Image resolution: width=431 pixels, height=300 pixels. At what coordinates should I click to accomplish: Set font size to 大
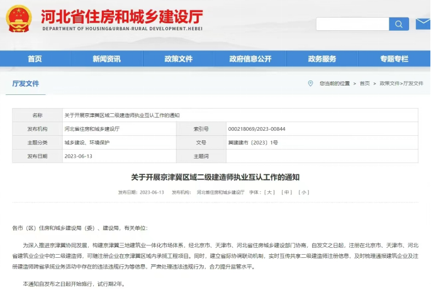pos(269,192)
